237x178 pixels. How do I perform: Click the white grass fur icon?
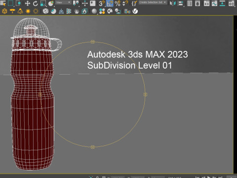pyautogui.click(x=77, y=11)
